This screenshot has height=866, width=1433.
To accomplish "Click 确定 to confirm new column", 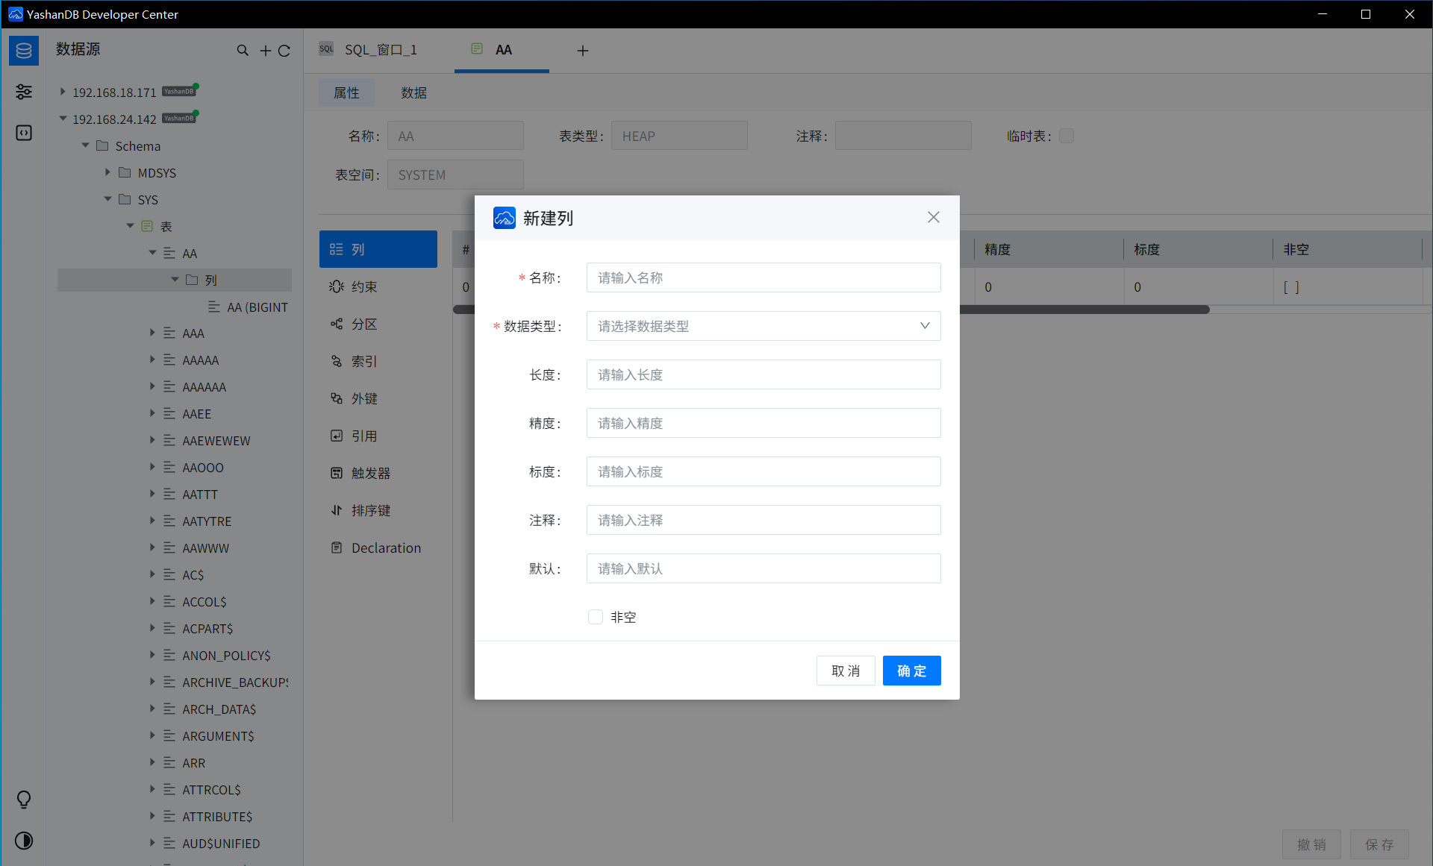I will coord(912,671).
